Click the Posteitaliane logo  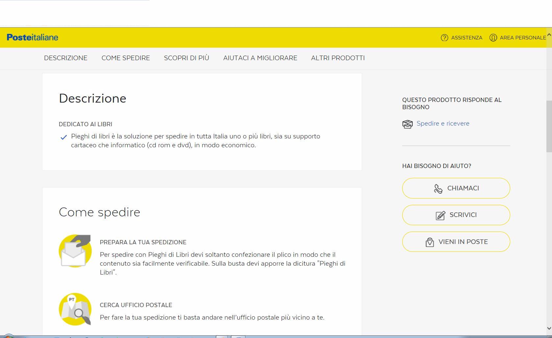click(32, 37)
